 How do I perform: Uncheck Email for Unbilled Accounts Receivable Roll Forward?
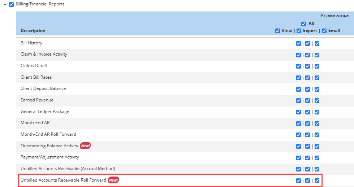tap(317, 181)
